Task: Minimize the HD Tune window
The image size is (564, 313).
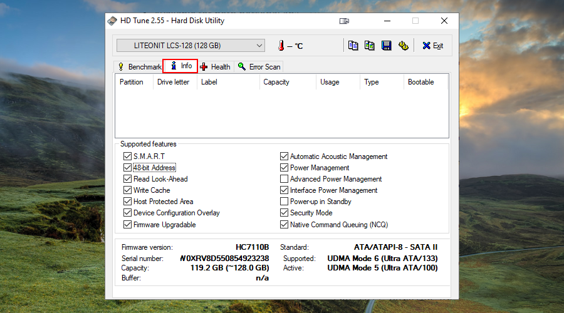Action: (387, 21)
